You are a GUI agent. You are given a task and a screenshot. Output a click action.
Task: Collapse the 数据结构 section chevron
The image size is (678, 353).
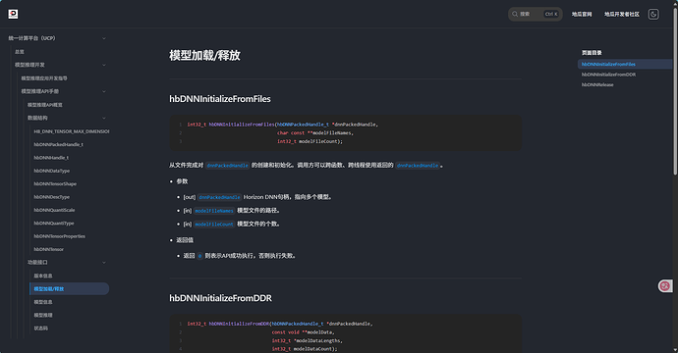tap(104, 118)
